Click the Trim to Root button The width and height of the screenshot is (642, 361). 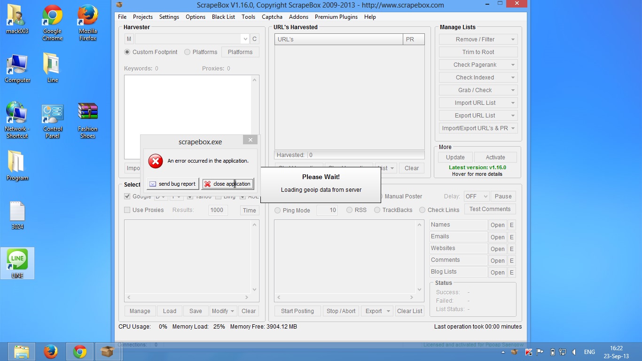pyautogui.click(x=478, y=52)
